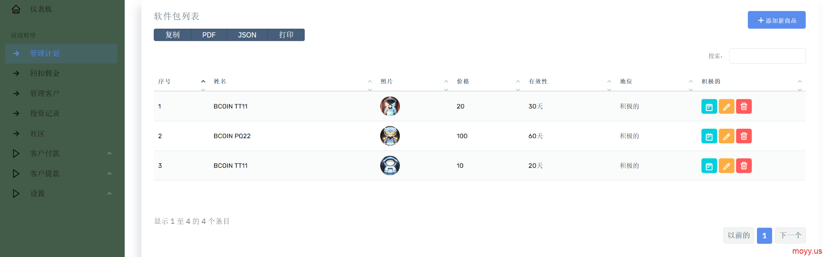This screenshot has width=826, height=257.
Task: Open the calendar icon in row 1
Action: 709,106
